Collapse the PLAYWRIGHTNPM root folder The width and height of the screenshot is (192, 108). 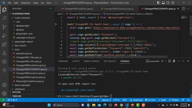click(21, 14)
